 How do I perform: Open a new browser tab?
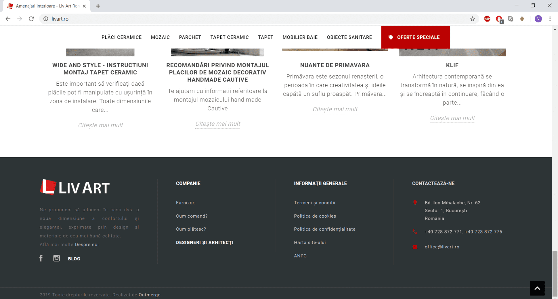click(x=98, y=6)
